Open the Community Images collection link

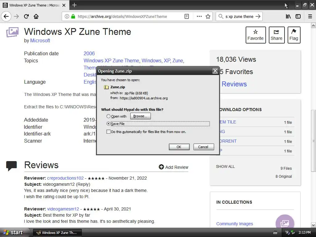coord(235,224)
